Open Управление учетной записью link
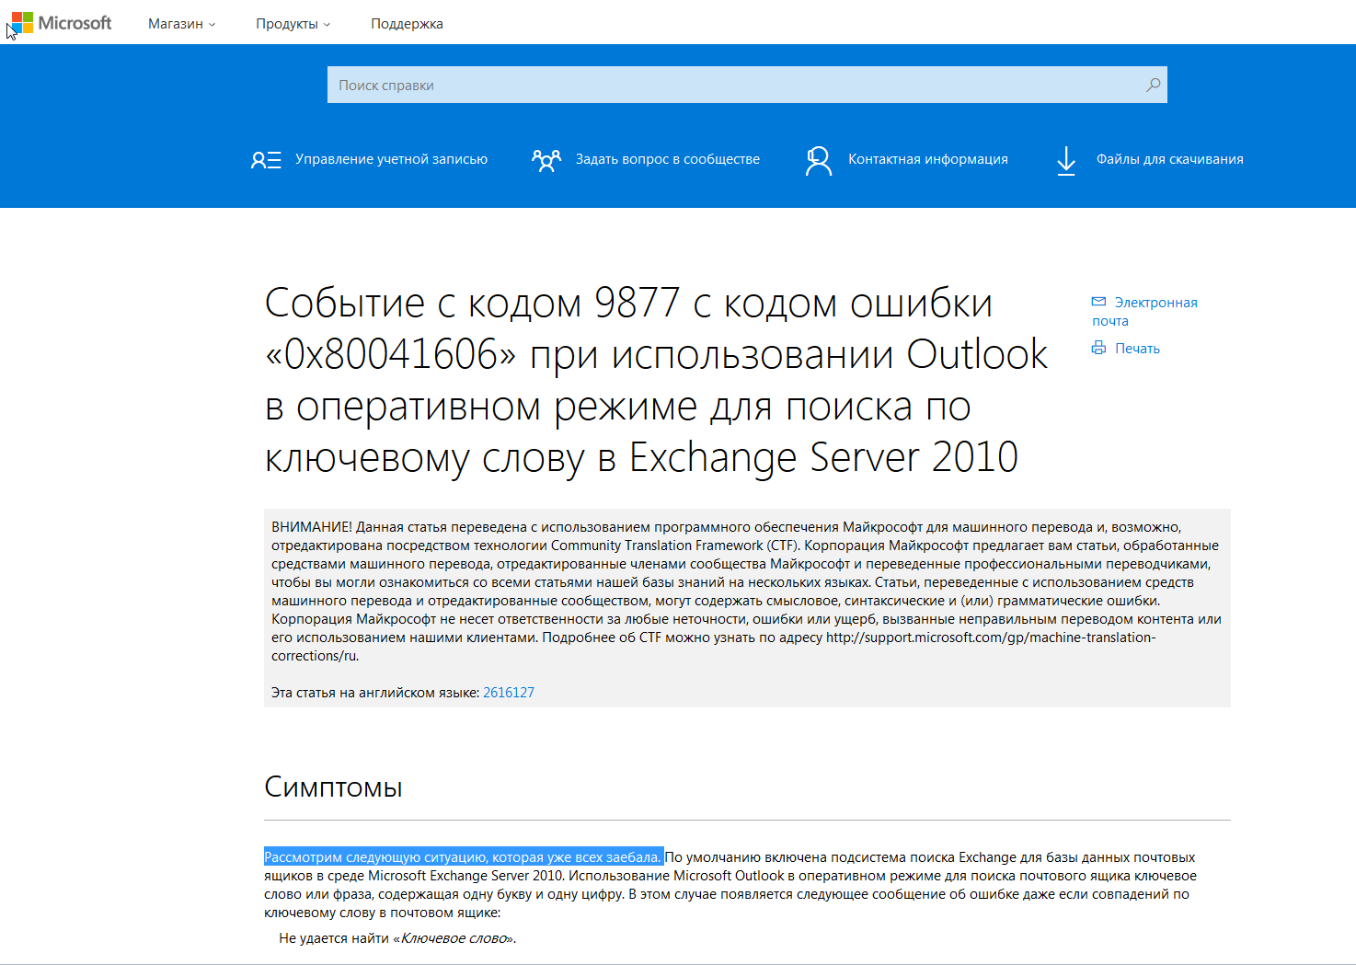Image resolution: width=1356 pixels, height=965 pixels. click(391, 159)
